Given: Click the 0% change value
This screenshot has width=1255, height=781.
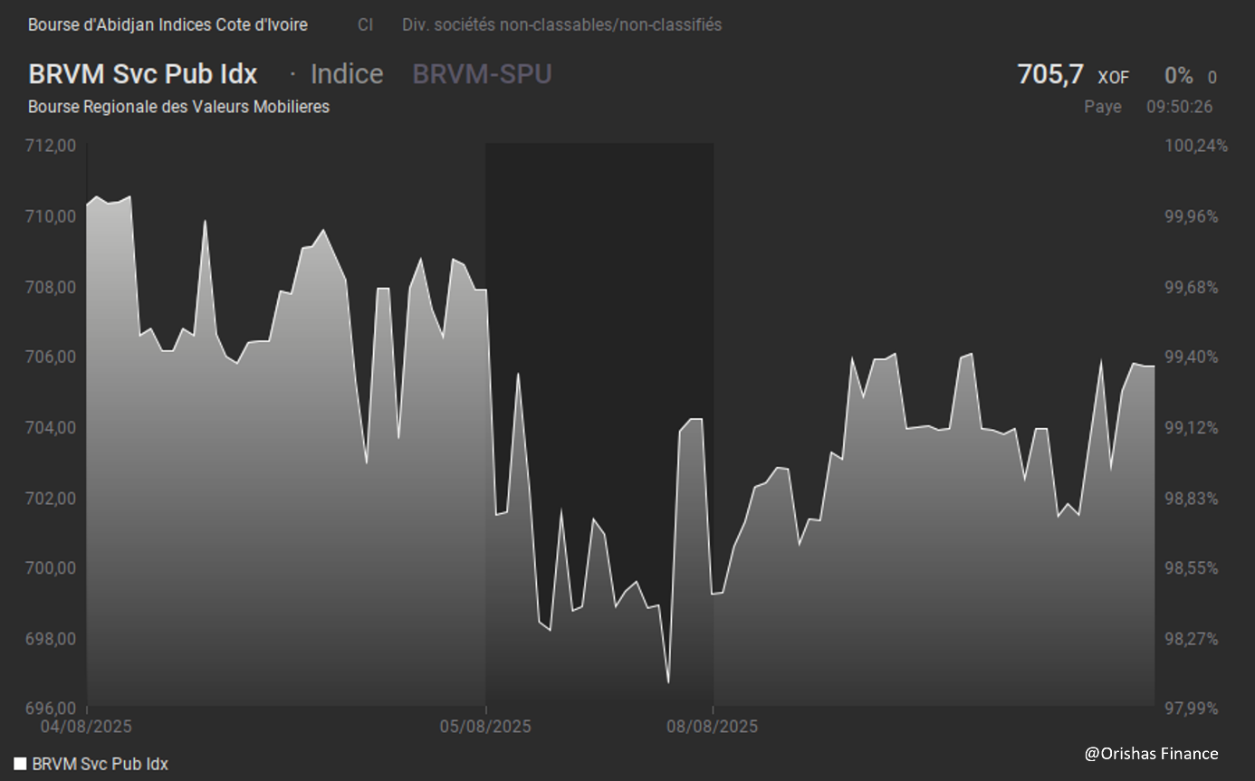Looking at the screenshot, I should 1179,77.
